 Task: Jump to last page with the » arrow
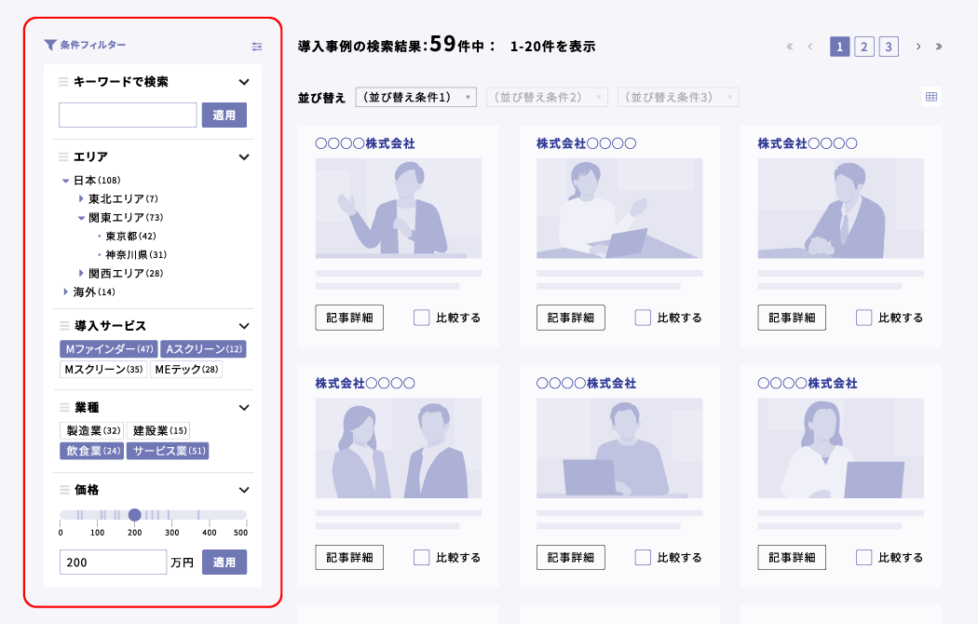[939, 45]
